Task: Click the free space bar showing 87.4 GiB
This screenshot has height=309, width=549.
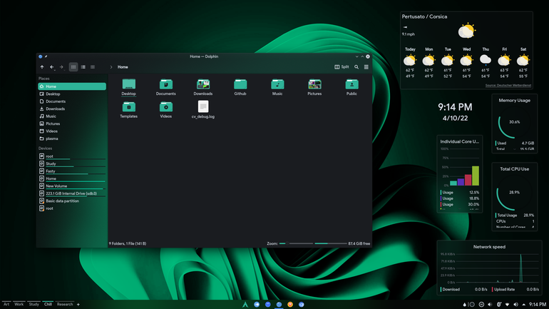Action: point(331,243)
